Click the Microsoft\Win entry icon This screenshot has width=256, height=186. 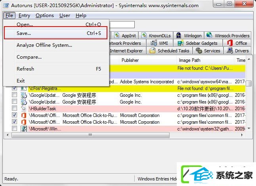(x=24, y=129)
